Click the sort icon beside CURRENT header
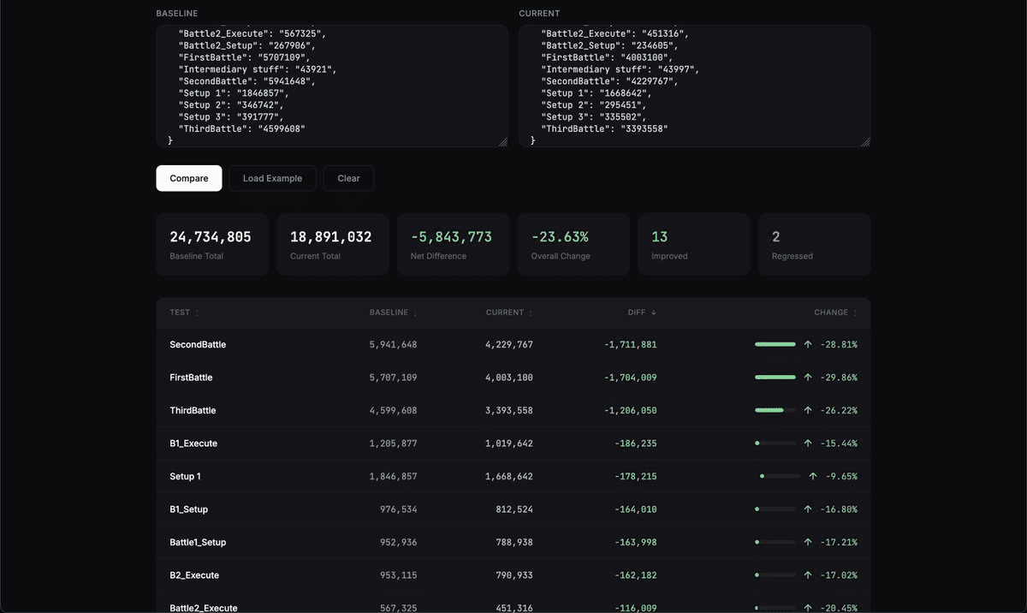 (x=531, y=313)
